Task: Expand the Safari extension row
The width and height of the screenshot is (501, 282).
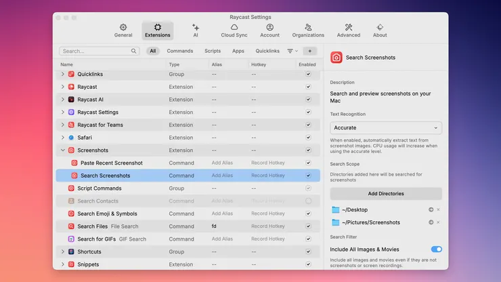Action: click(62, 138)
